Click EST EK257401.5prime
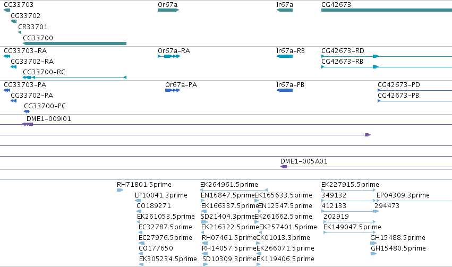This screenshot has width=452, height=267. coord(288,227)
